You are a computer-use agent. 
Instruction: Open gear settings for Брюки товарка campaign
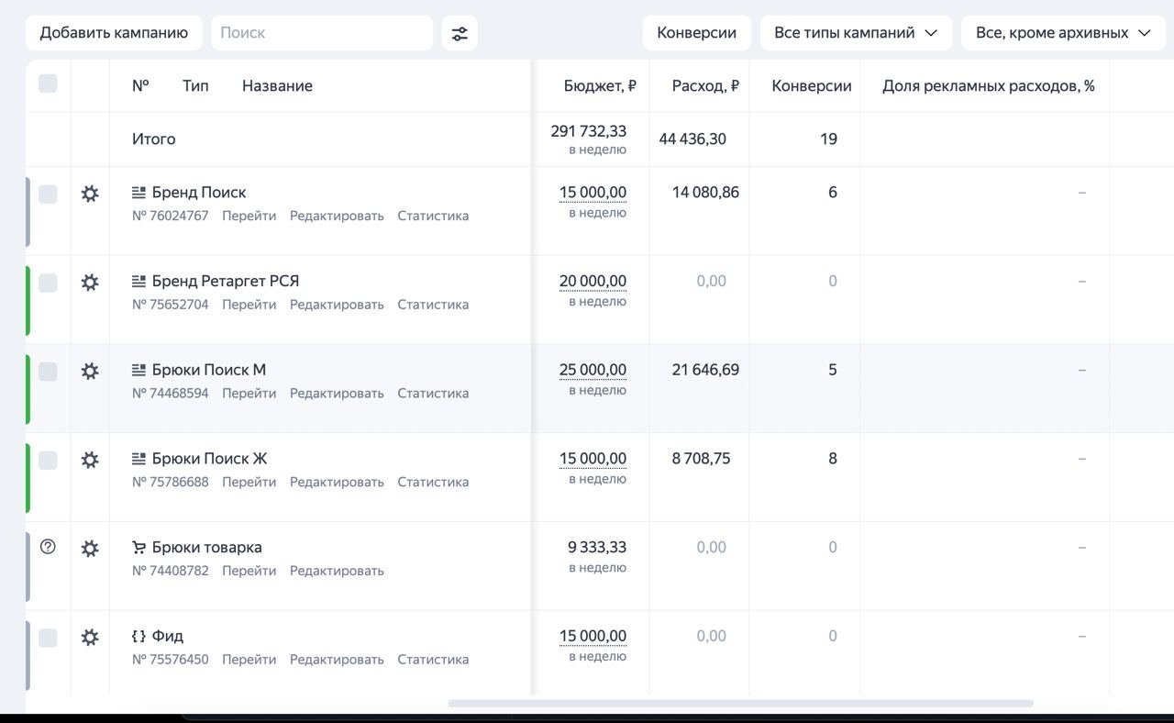coord(90,549)
